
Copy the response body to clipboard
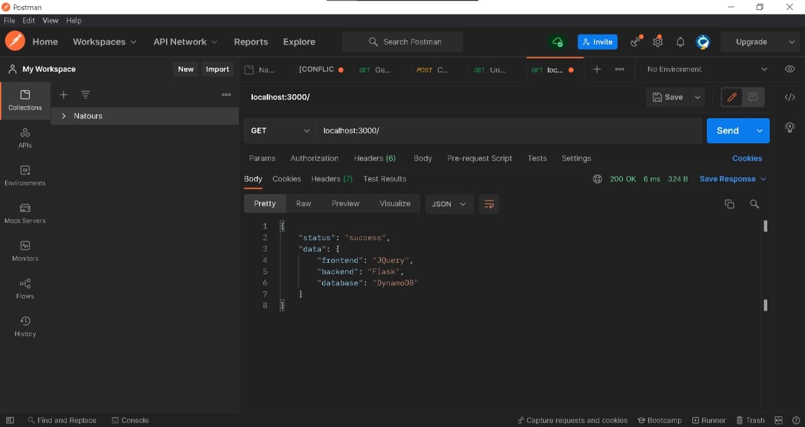point(730,204)
